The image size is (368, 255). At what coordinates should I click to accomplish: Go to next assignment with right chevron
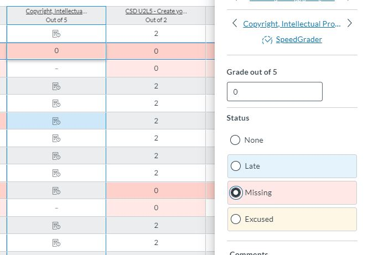click(349, 24)
